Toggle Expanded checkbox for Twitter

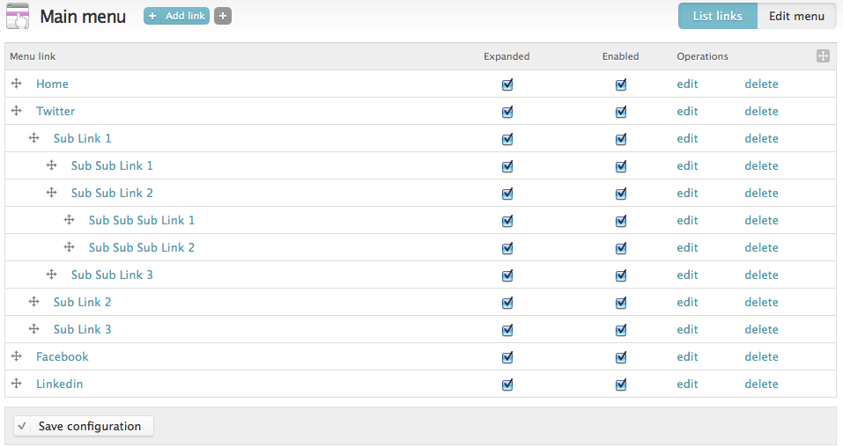(507, 112)
